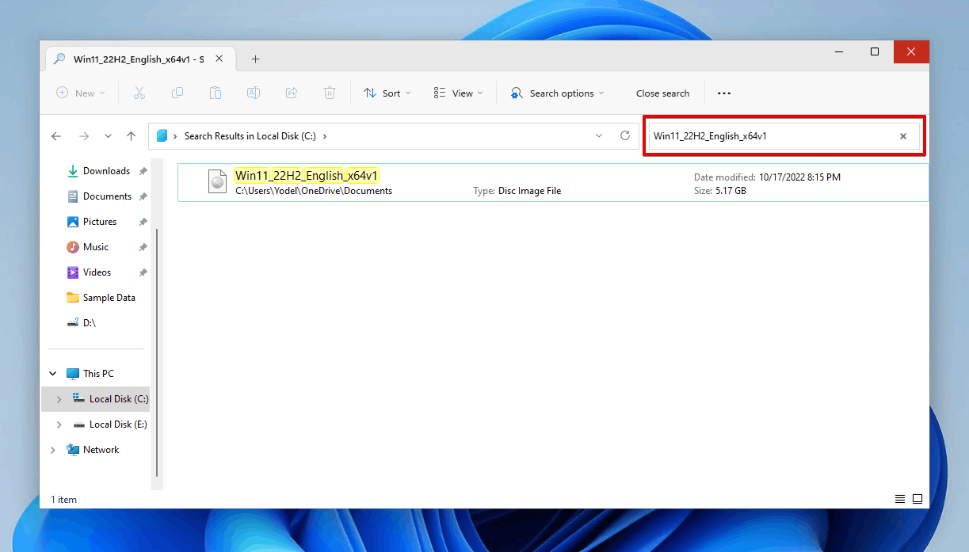969x552 pixels.
Task: Open the See more ellipsis menu
Action: (724, 93)
